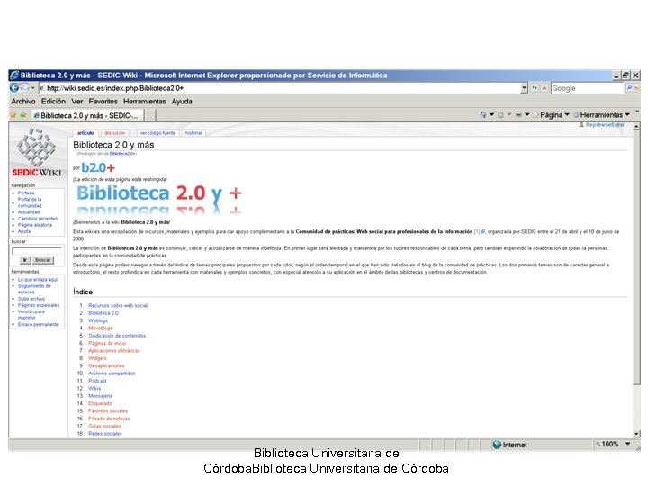Click the Página aleatoria sidebar link

point(35,225)
